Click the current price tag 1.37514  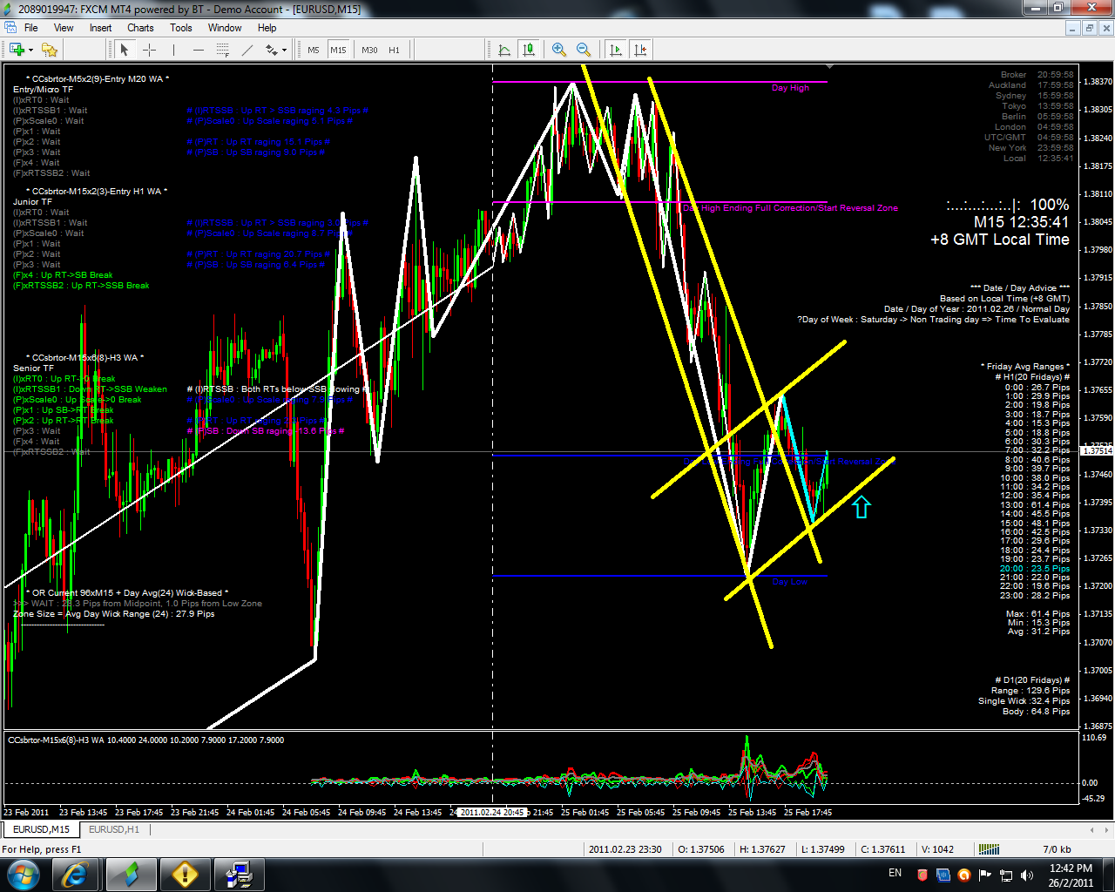[1098, 450]
